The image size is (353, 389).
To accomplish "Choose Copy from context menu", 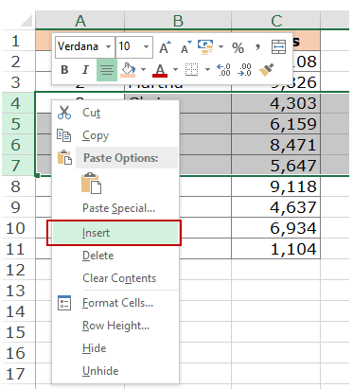I will click(x=115, y=135).
